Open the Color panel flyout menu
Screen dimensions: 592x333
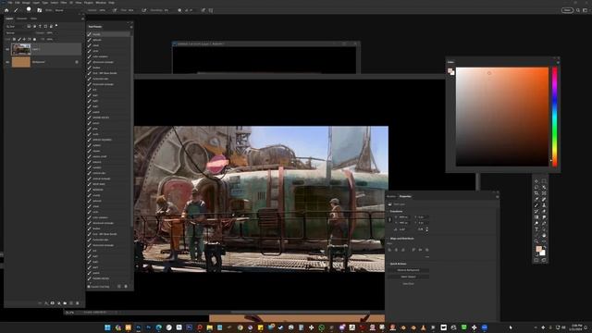pos(558,62)
